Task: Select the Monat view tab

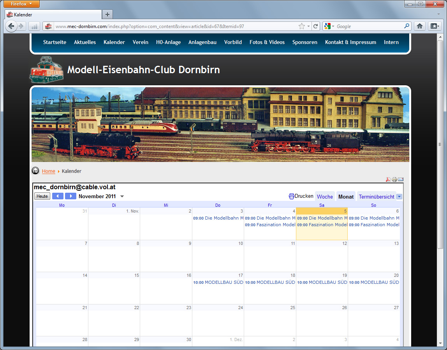Action: [x=346, y=197]
